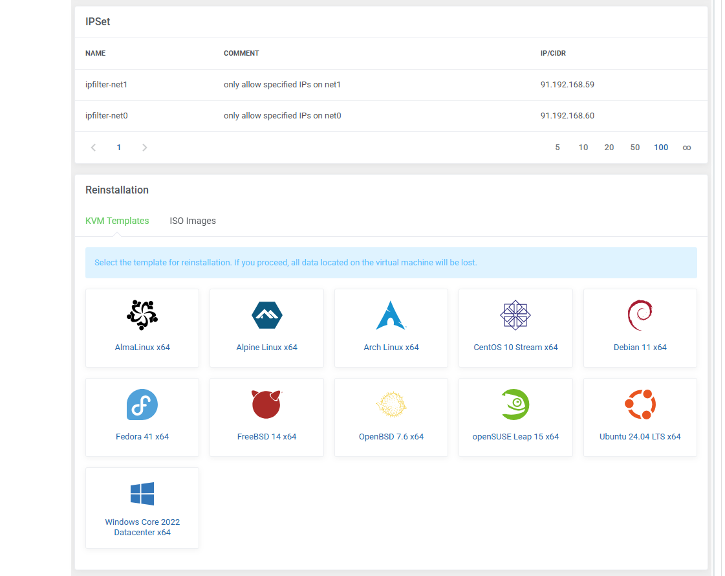
Task: Go to previous IPSet page arrow
Action: click(x=93, y=148)
